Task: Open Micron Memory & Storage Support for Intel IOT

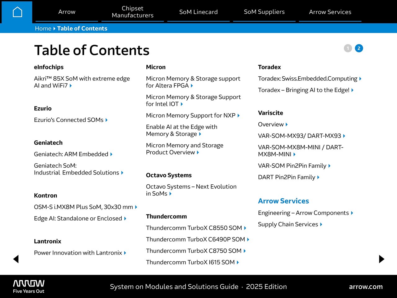Action: 194,100
